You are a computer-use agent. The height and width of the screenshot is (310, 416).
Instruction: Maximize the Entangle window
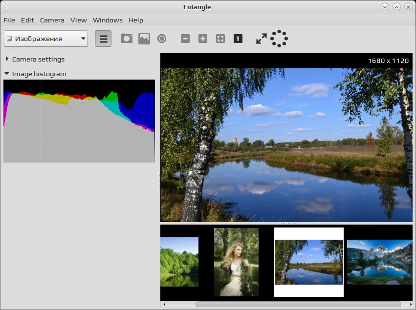pos(396,7)
